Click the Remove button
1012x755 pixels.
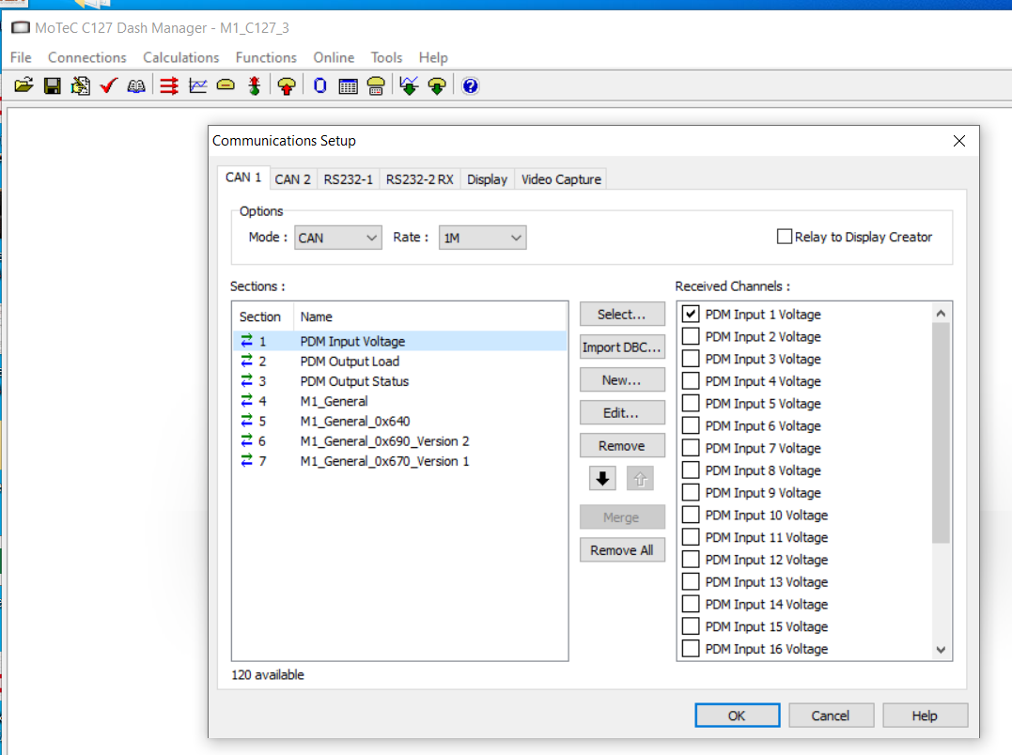(x=622, y=445)
